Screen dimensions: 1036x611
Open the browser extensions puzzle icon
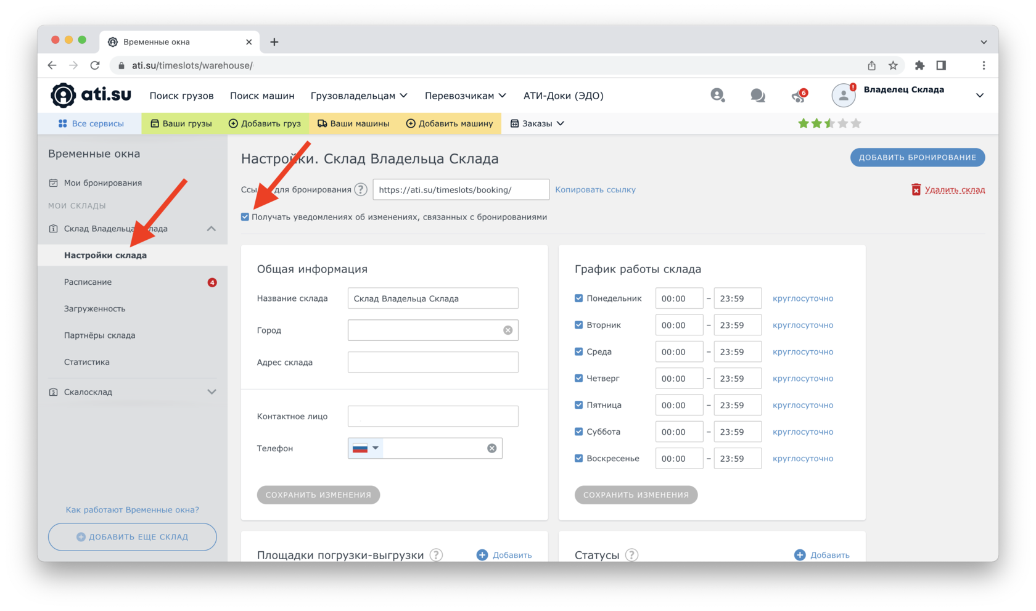tap(919, 65)
